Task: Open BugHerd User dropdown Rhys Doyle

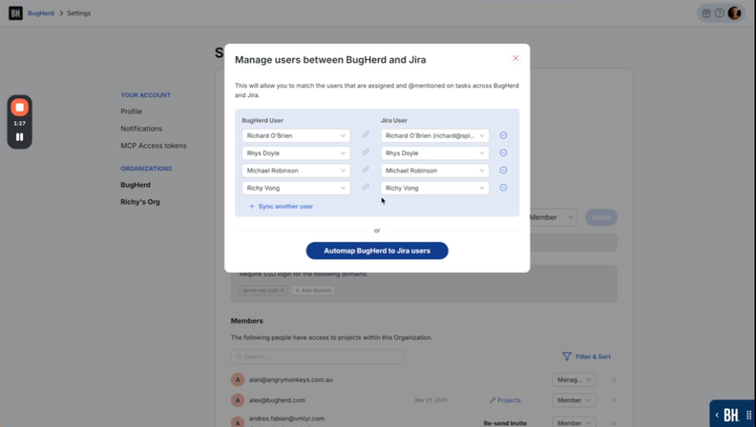Action: 296,153
